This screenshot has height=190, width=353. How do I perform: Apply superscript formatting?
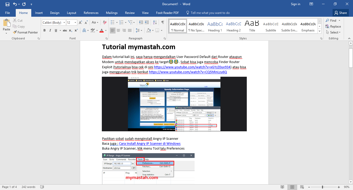tap(76, 30)
